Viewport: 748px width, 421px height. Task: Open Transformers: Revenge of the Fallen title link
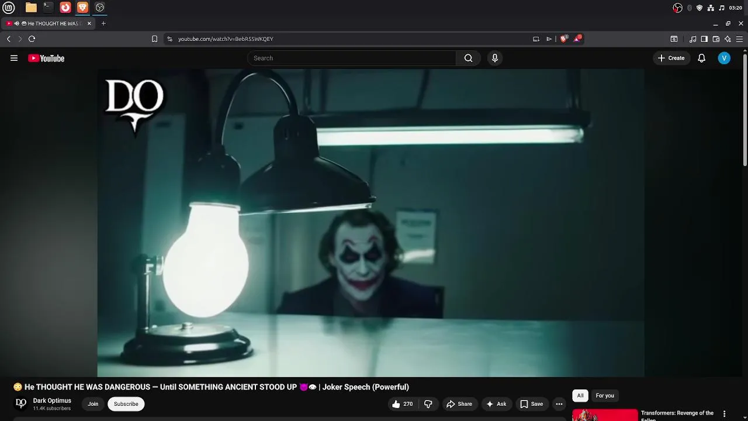click(677, 416)
